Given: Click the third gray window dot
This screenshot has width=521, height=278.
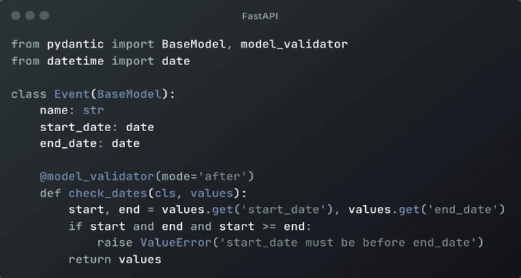Looking at the screenshot, I should coord(44,16).
